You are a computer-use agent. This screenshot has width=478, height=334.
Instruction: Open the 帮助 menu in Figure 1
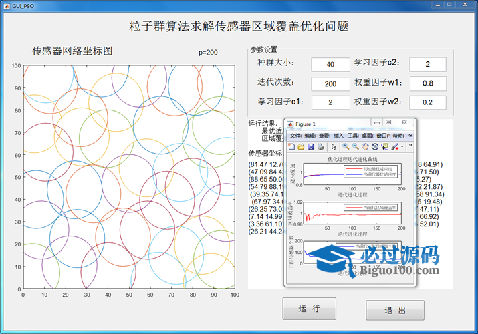click(x=398, y=136)
